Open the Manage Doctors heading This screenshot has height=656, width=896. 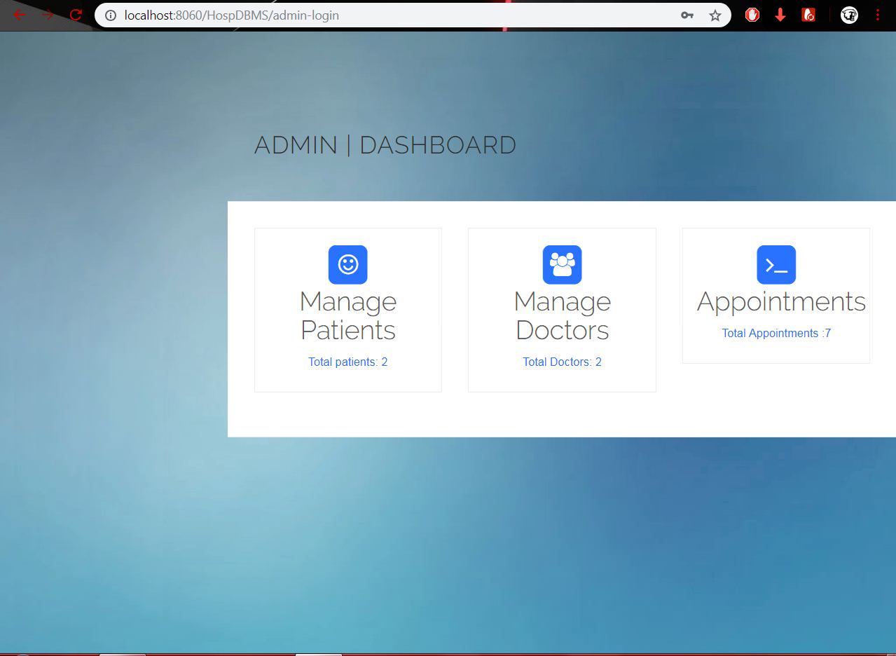pyautogui.click(x=563, y=315)
